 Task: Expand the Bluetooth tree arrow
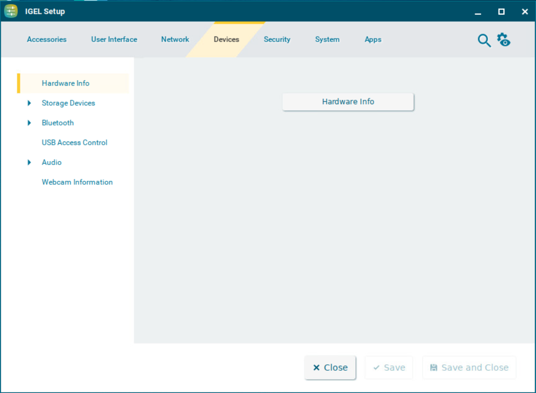tap(29, 123)
